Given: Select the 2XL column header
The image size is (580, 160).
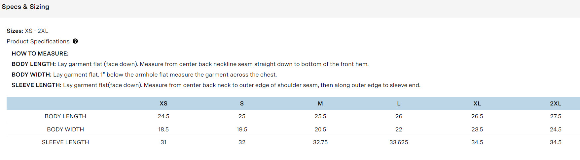Looking at the screenshot, I should coord(556,103).
